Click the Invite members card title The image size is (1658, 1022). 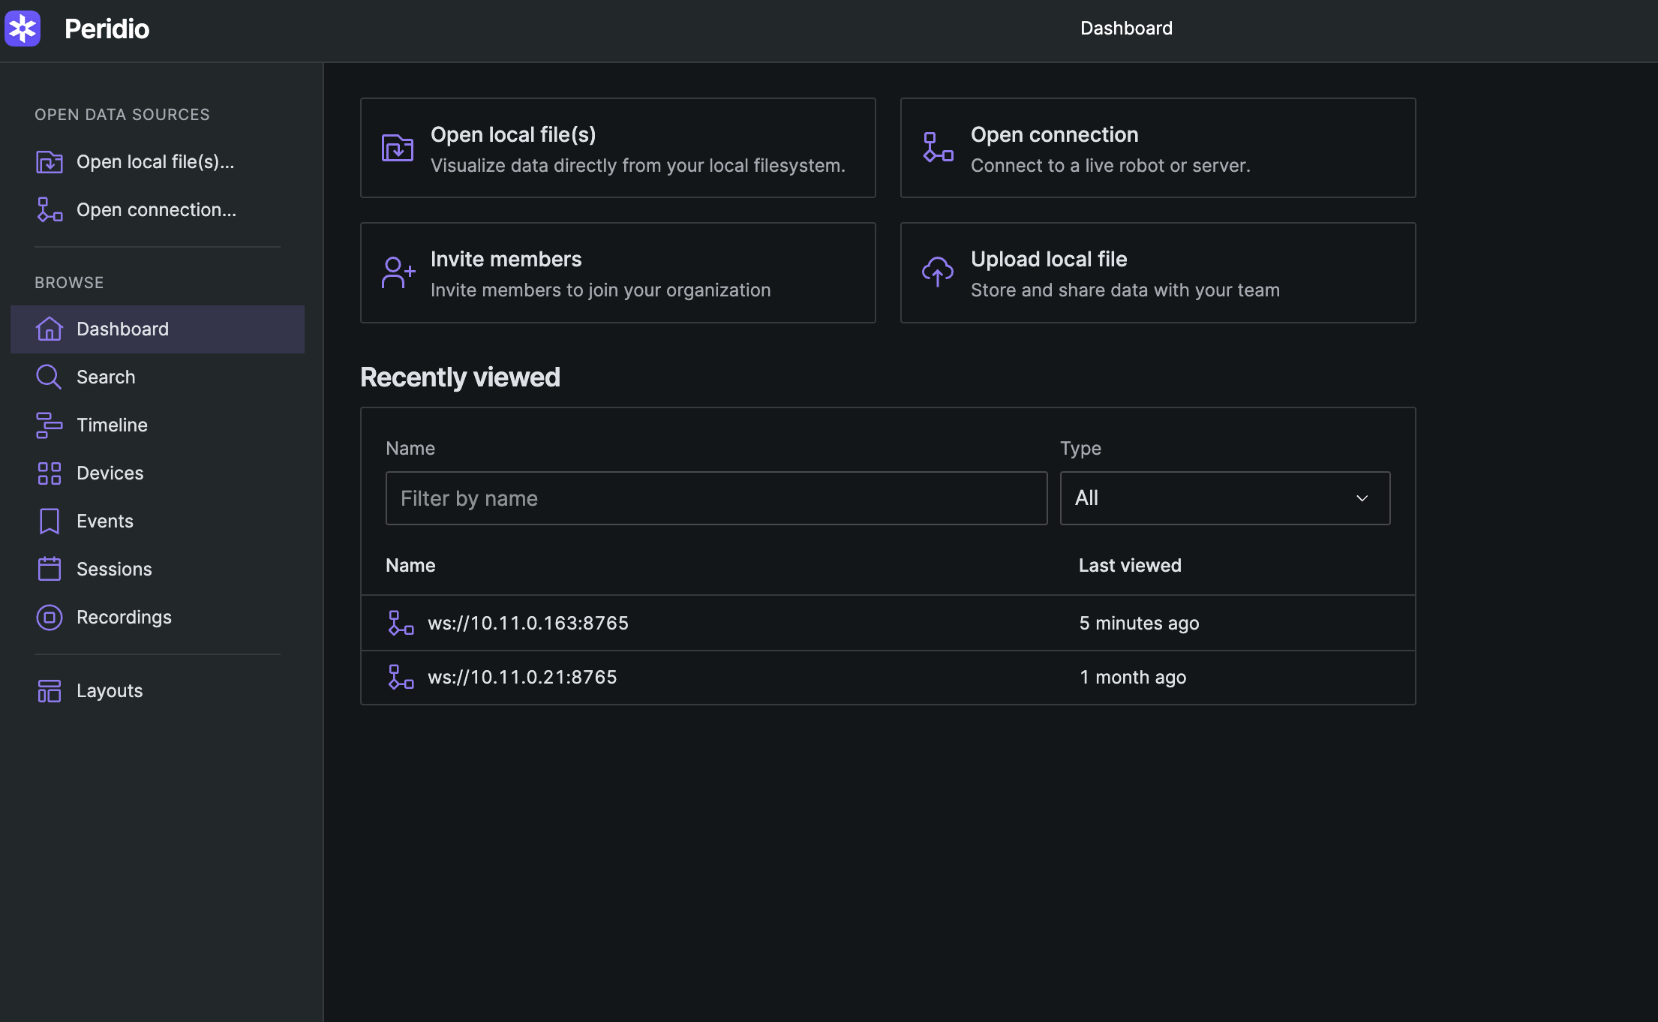(506, 259)
